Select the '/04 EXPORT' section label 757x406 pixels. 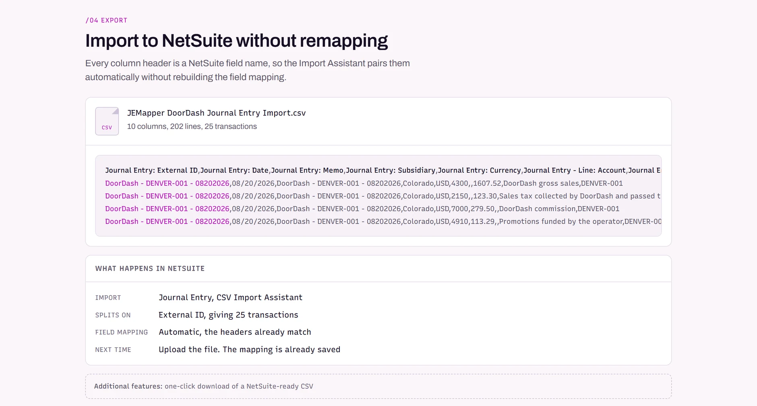106,21
